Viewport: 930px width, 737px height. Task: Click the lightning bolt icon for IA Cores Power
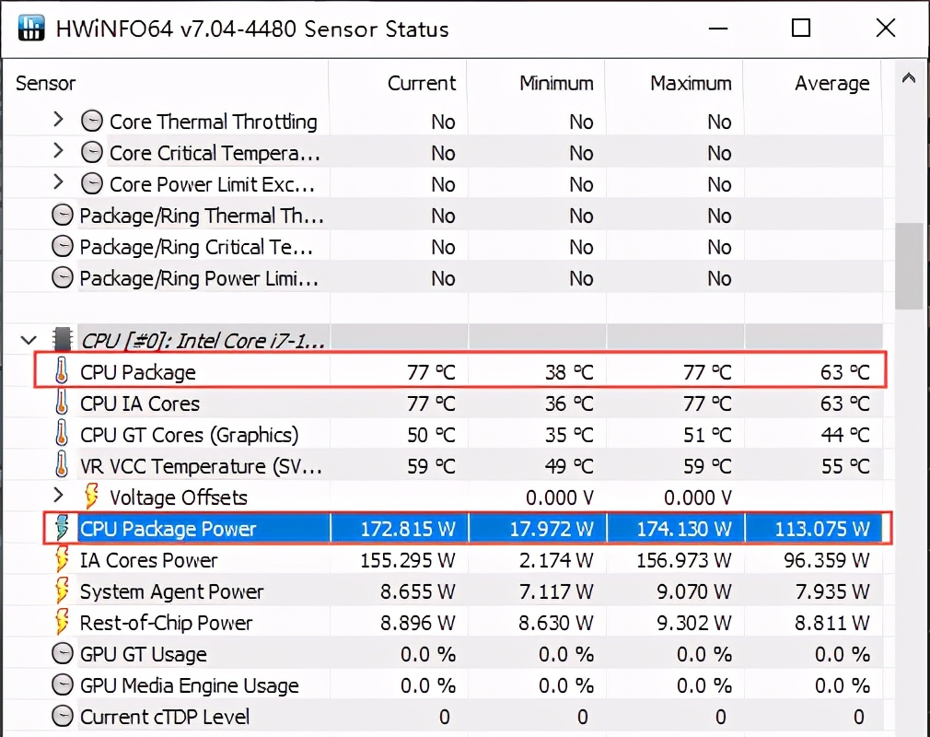tap(62, 560)
